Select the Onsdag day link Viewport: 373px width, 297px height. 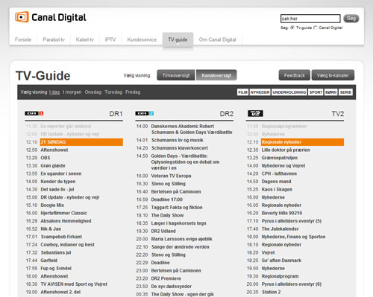(93, 92)
